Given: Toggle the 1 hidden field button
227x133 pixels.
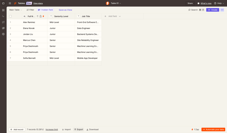Looking at the screenshot, I should click(45, 10).
